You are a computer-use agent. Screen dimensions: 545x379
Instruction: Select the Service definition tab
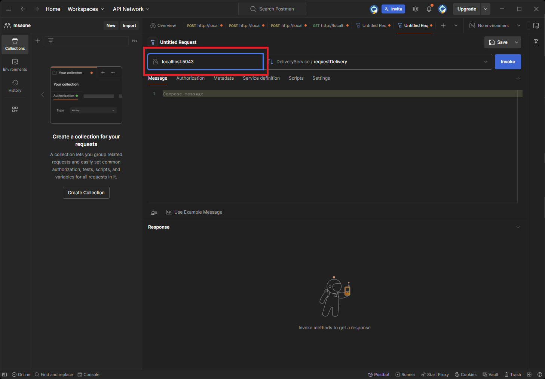coord(261,78)
